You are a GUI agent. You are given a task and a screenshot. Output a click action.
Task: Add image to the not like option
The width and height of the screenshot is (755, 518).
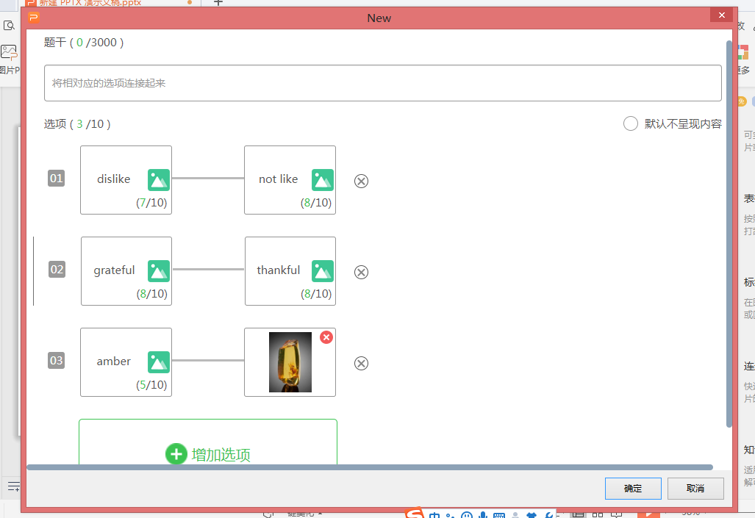322,180
